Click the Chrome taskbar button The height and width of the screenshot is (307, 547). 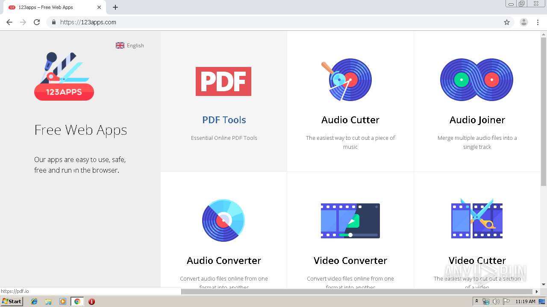point(77,301)
